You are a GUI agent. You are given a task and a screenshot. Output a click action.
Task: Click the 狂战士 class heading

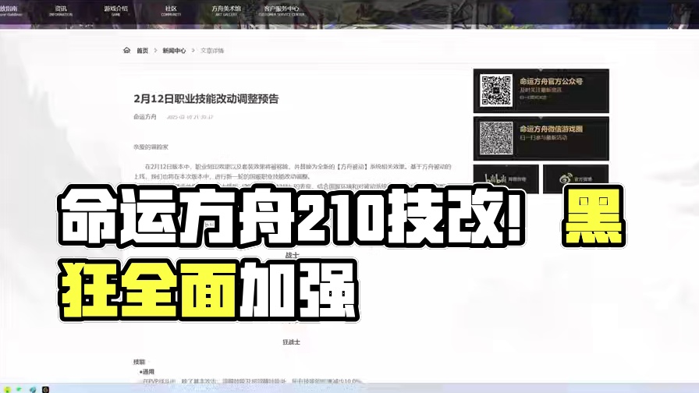coord(292,342)
